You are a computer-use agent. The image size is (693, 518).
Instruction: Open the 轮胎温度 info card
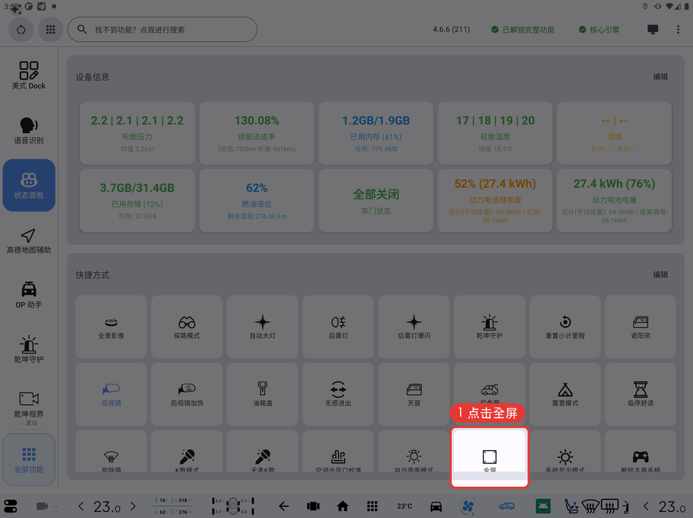[x=495, y=134]
